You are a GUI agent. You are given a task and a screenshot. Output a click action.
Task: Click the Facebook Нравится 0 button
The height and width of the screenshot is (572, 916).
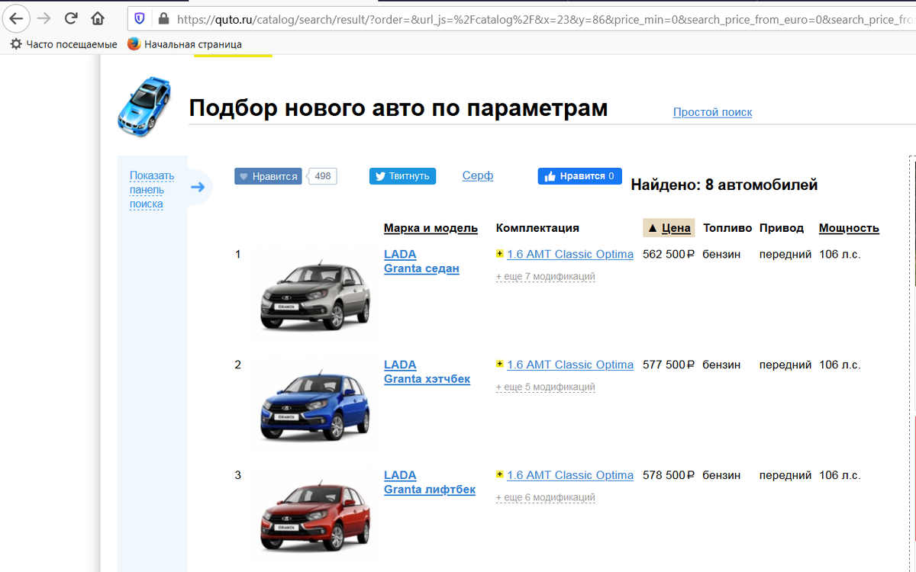[x=580, y=176]
